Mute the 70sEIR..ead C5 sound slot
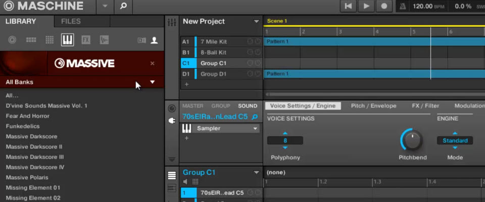Screen dimensions: 485x202 coord(250,193)
